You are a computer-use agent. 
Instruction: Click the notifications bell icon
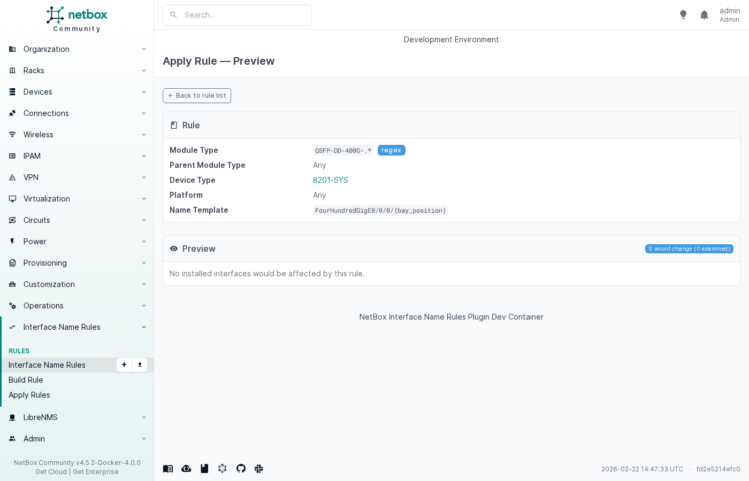click(x=704, y=14)
